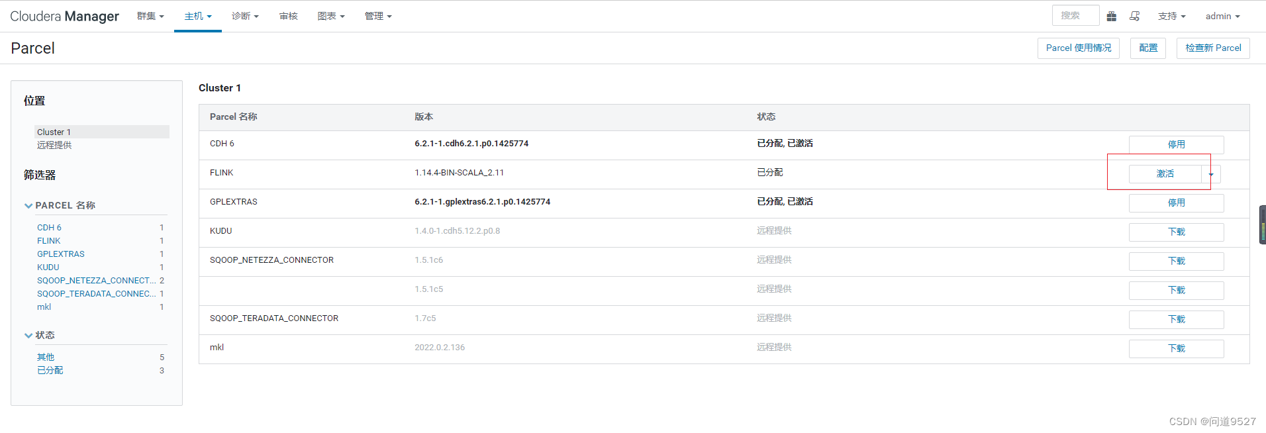Click CDH version 6.2.1-1.cdh6.2.1.p0.1425774 text
The image size is (1266, 433).
[x=471, y=143]
